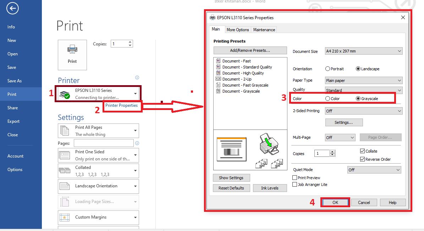Open the Quality dropdown
This screenshot has width=424, height=231.
[364, 90]
